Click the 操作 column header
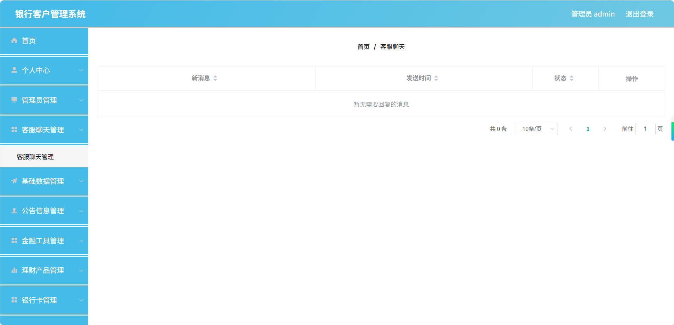The image size is (674, 325). 632,79
